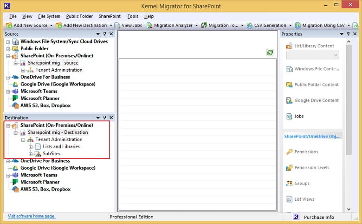Click the Migration To... toolbar icon
This screenshot has width=362, height=224.
pyautogui.click(x=204, y=26)
